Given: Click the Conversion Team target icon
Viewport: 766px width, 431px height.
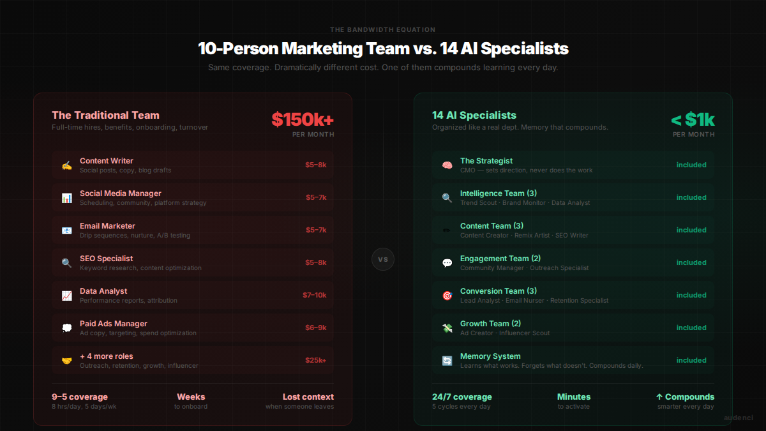Looking at the screenshot, I should pyautogui.click(x=447, y=296).
